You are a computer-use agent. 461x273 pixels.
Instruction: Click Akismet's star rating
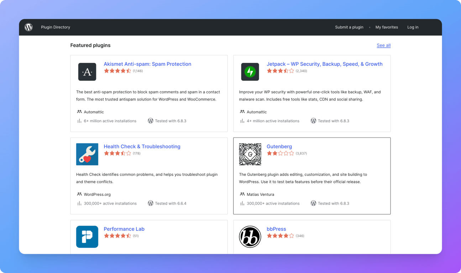117,71
